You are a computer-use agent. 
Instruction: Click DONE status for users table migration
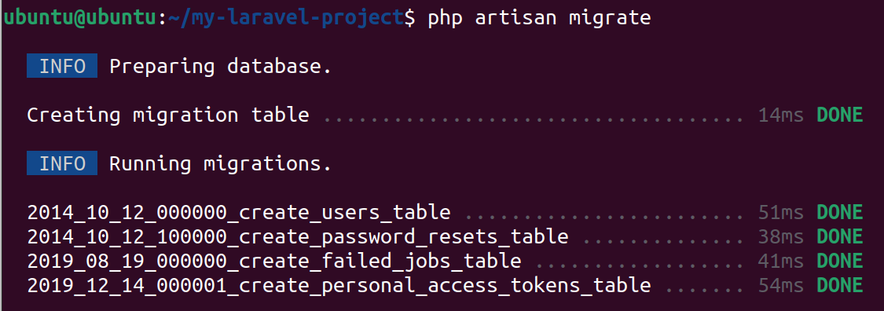coord(840,212)
